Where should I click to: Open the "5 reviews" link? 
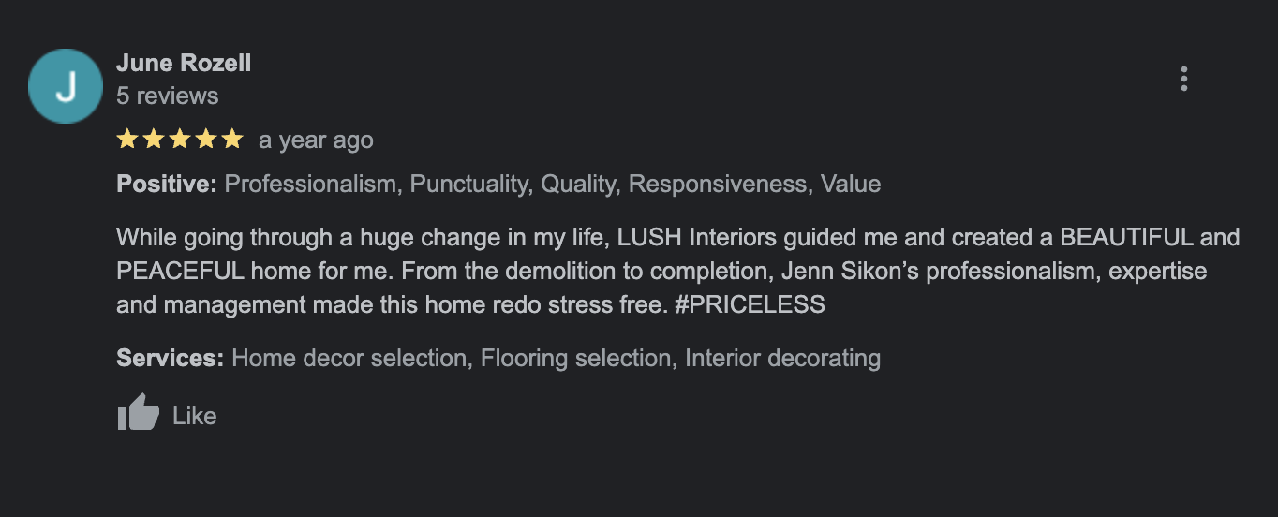tap(168, 96)
